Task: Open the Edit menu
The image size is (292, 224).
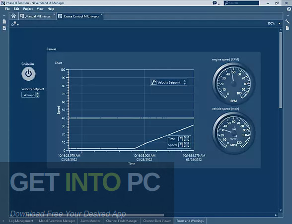Action: click(16, 9)
